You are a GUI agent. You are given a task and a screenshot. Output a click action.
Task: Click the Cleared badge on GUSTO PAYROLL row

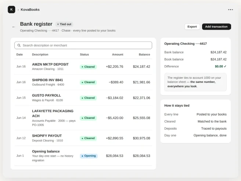coord(88,98)
